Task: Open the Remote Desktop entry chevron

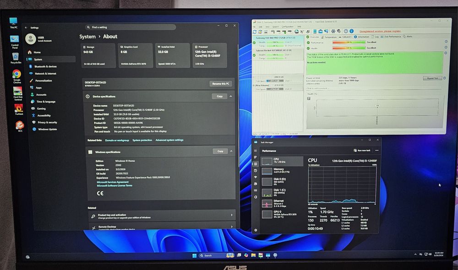Action: click(x=232, y=227)
